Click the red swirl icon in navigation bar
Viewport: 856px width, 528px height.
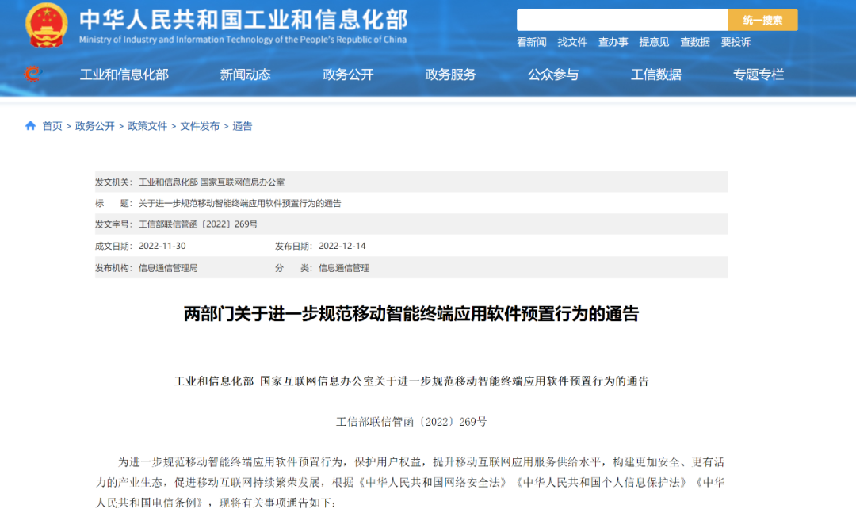(32, 73)
